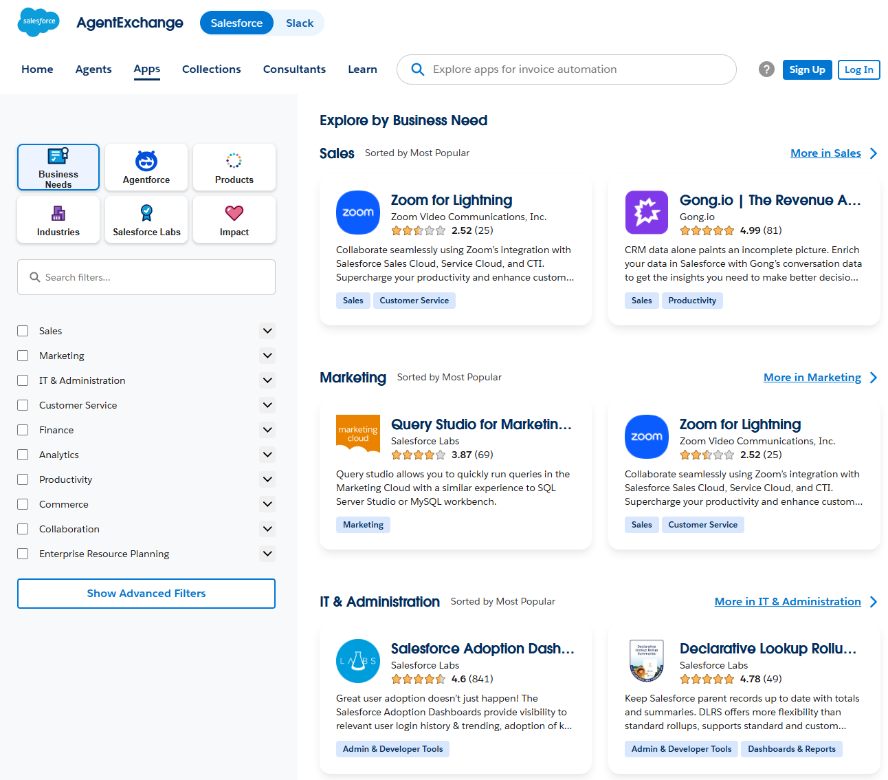Expand the Productivity filter chevron
The height and width of the screenshot is (780, 888).
(268, 479)
